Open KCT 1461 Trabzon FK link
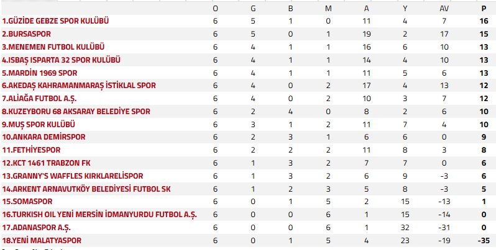 (45, 163)
